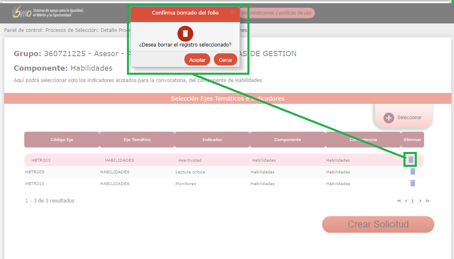Go to next results page

click(420, 201)
